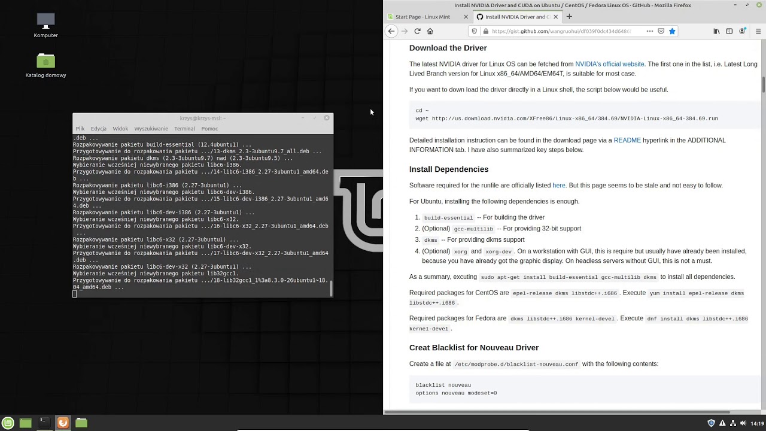Viewport: 766px width, 431px height.
Task: Show Firefox sidebars
Action: pos(729,31)
